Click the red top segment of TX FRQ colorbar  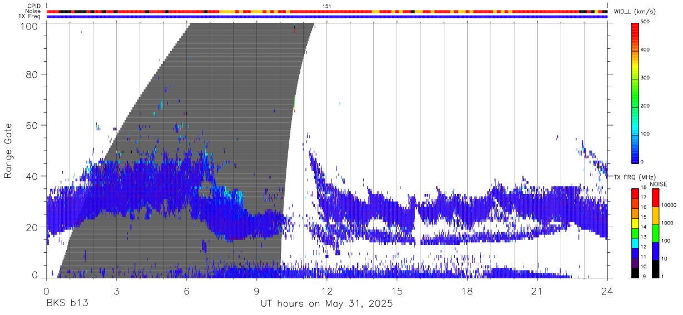click(635, 193)
